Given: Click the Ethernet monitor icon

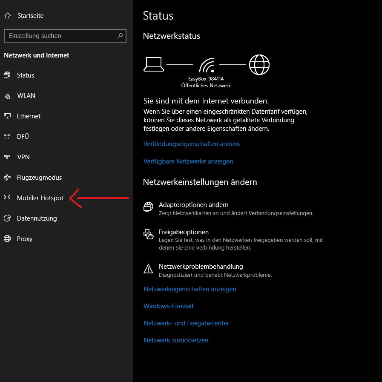Looking at the screenshot, I should tap(7, 116).
